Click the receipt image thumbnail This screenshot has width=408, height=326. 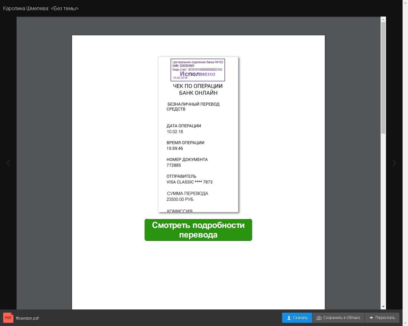click(198, 134)
